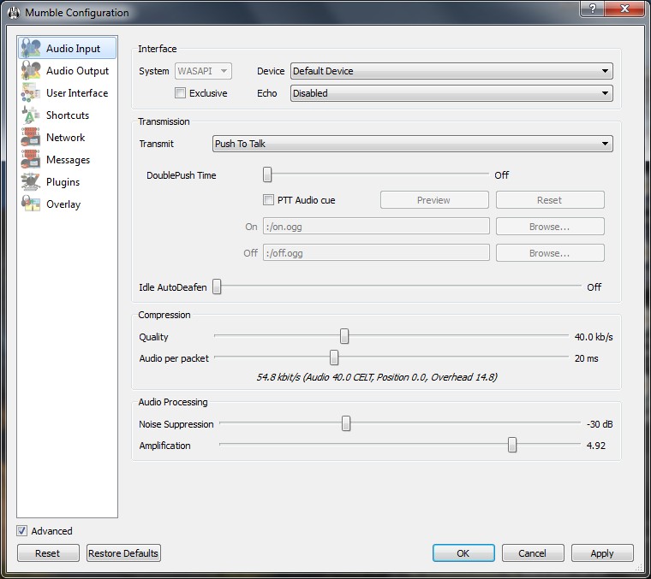The image size is (651, 579).
Task: Click the Cancel button
Action: click(x=533, y=552)
